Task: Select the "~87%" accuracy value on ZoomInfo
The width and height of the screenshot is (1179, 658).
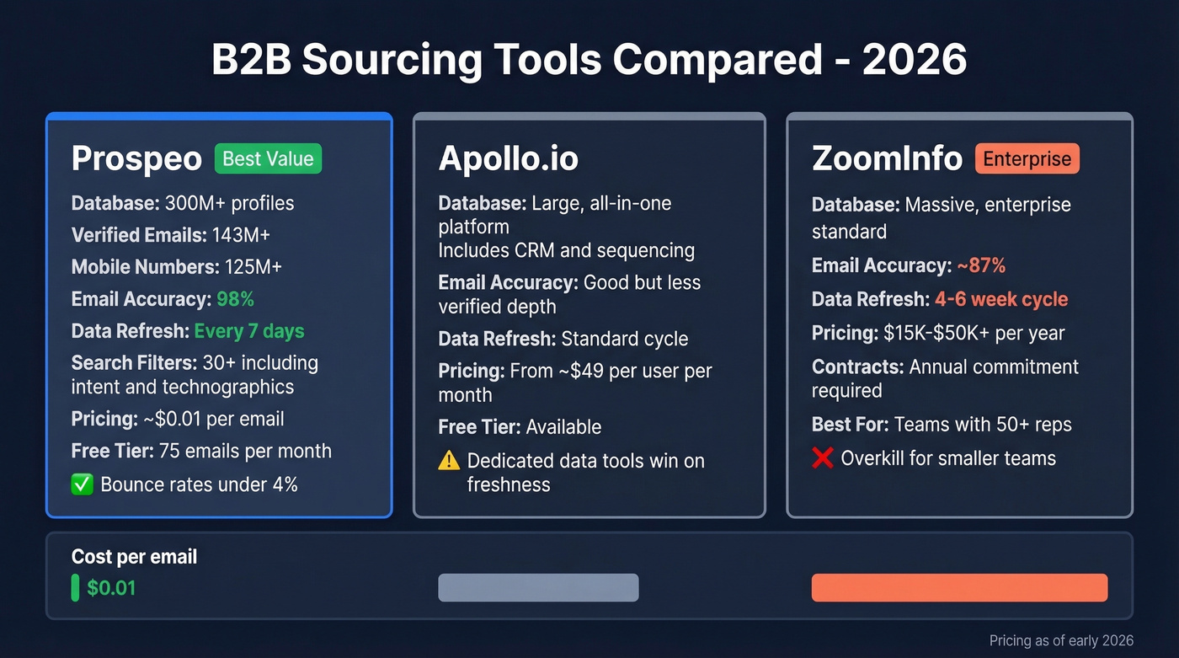Action: (x=981, y=265)
